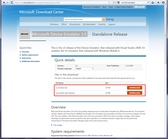
Task: Click the Top of page link
Action: point(58,125)
